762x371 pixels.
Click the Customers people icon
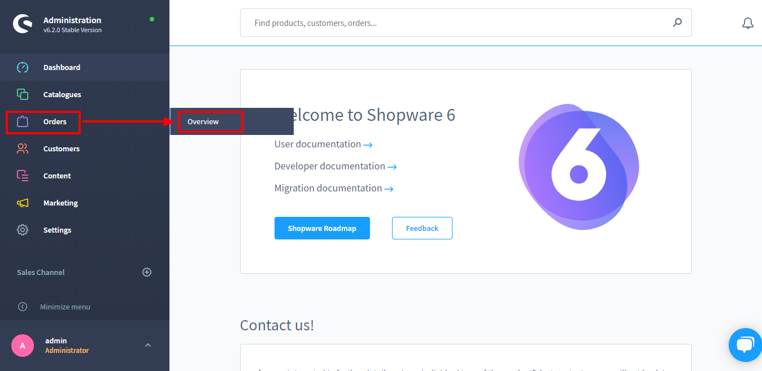pyautogui.click(x=23, y=149)
